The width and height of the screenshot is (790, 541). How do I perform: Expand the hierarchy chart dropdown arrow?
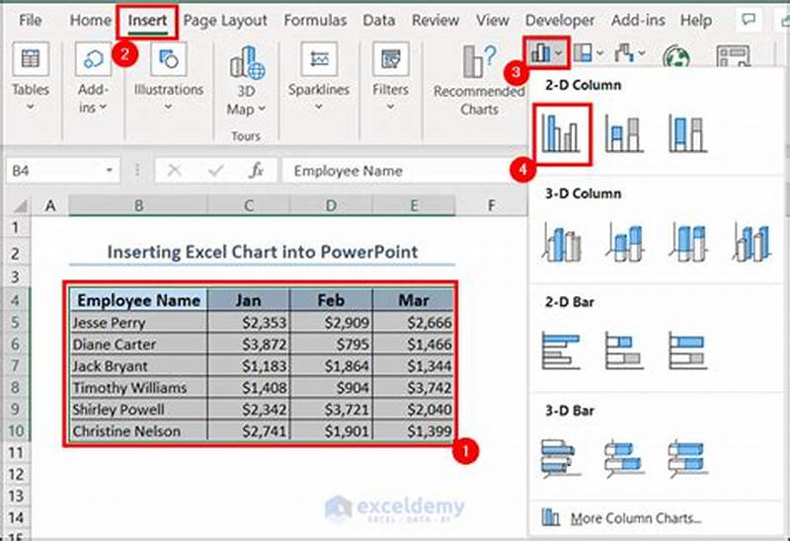(600, 52)
